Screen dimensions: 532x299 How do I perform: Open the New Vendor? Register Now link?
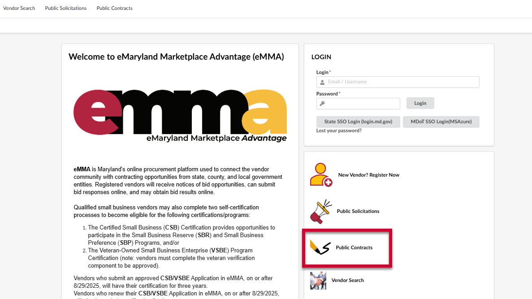coord(369,175)
